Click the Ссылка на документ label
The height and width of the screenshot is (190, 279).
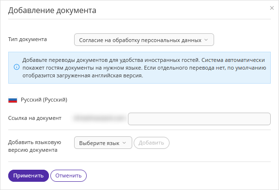point(35,118)
